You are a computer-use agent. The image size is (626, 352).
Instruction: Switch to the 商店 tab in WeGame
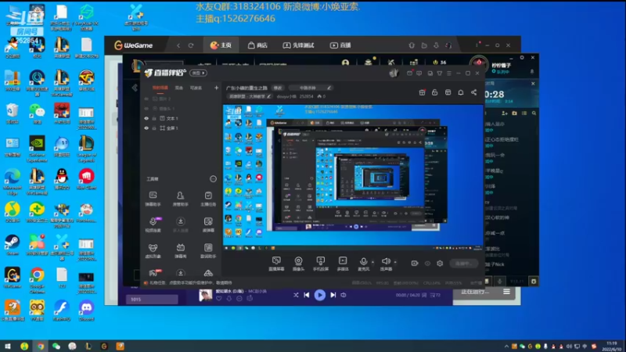click(x=257, y=45)
